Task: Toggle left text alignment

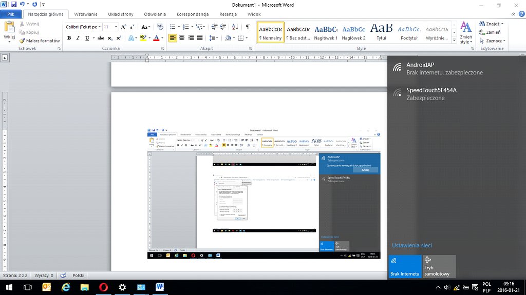Action: (173, 38)
